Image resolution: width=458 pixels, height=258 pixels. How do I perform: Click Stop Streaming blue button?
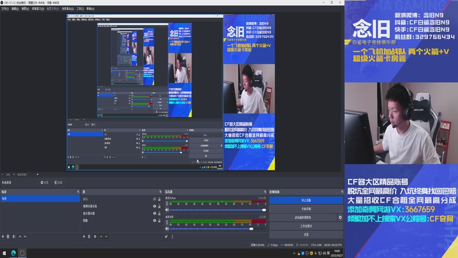[x=306, y=200]
